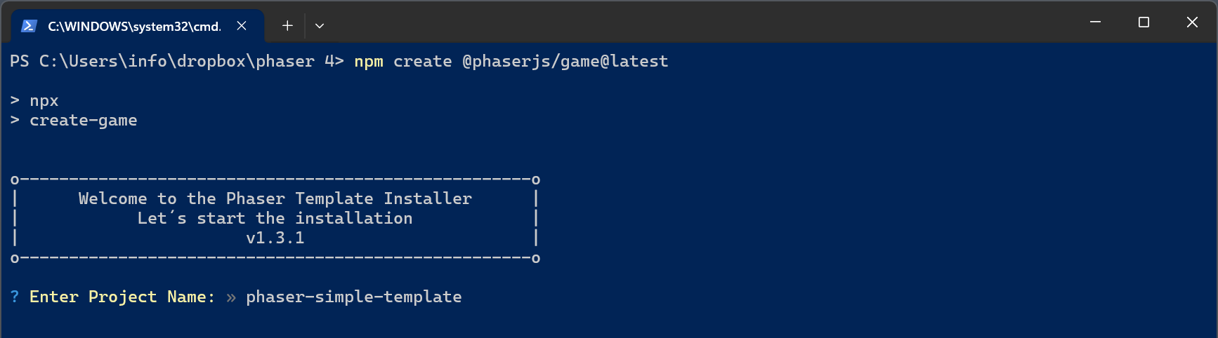This screenshot has height=338, width=1218.
Task: Select the C:\WINDOWS\system32\cmd tab
Action: [x=133, y=26]
